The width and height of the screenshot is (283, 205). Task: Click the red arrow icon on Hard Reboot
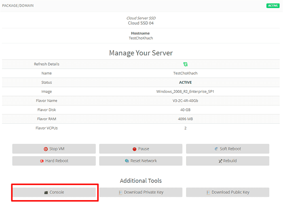click(x=42, y=161)
